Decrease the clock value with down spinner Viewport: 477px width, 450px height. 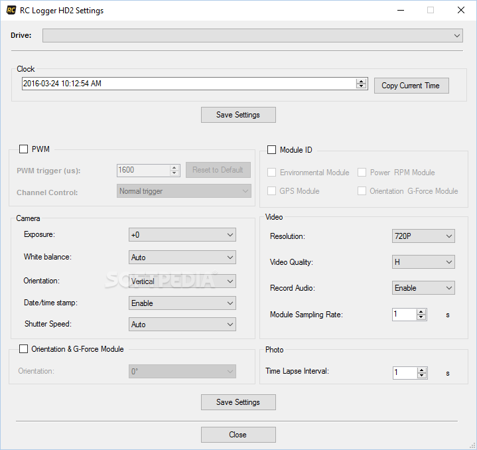pos(361,86)
